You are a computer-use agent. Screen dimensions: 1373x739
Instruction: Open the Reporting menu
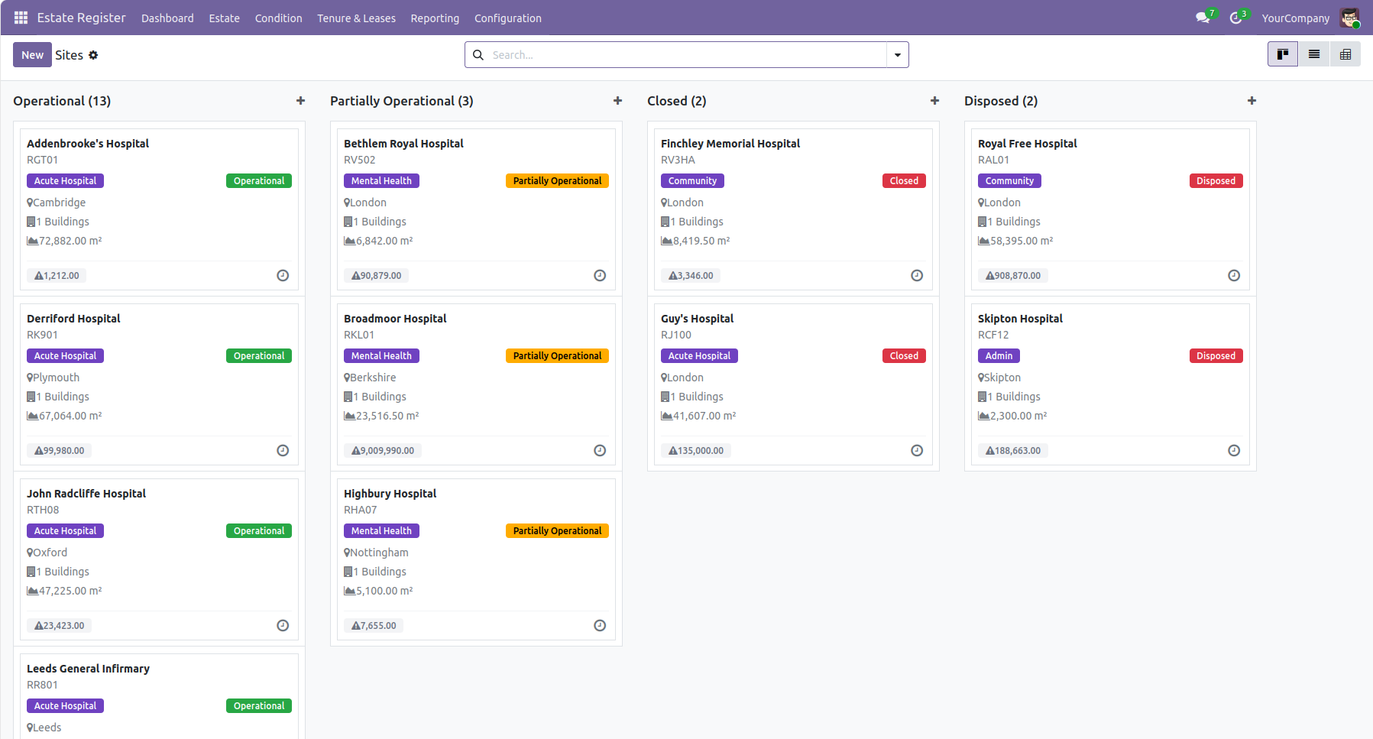tap(435, 18)
